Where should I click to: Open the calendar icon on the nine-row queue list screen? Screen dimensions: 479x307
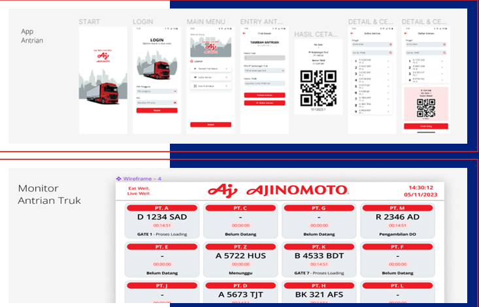[390, 44]
